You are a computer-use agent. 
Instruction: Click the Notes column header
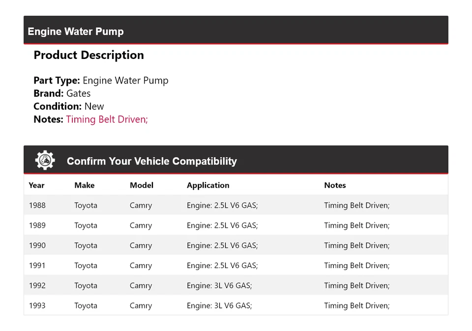tap(335, 185)
